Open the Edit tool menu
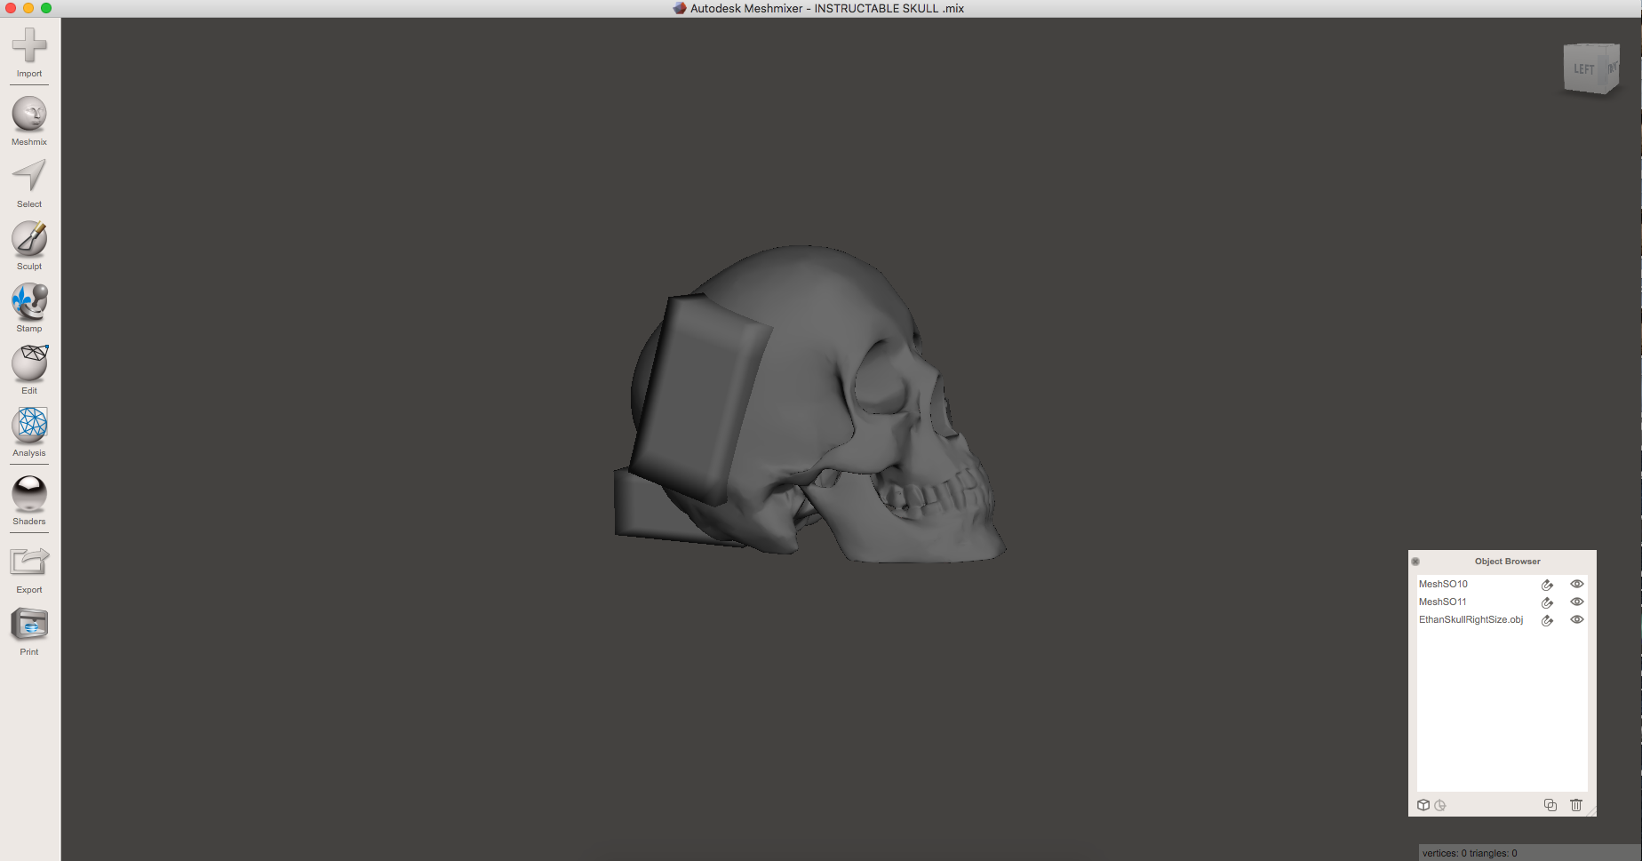 tap(29, 371)
